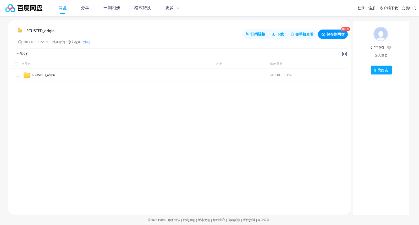Open ECUSTFD_origin folder name in file list
This screenshot has height=225, width=419.
click(x=43, y=75)
